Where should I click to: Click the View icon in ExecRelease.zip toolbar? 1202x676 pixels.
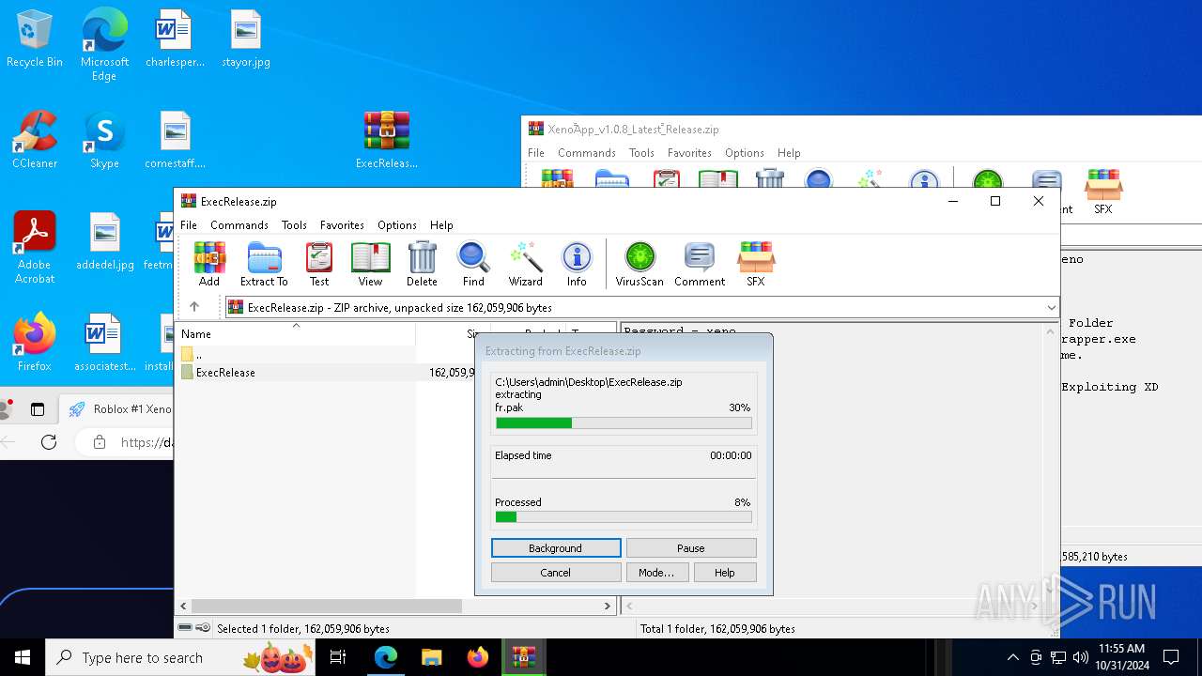click(370, 264)
